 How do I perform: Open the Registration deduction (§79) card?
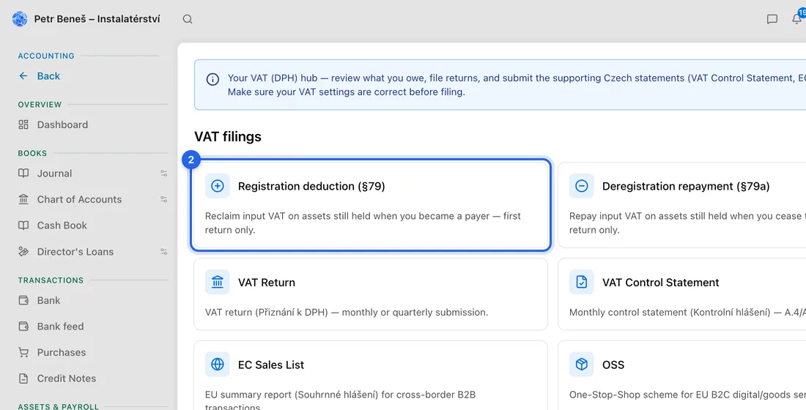click(371, 205)
